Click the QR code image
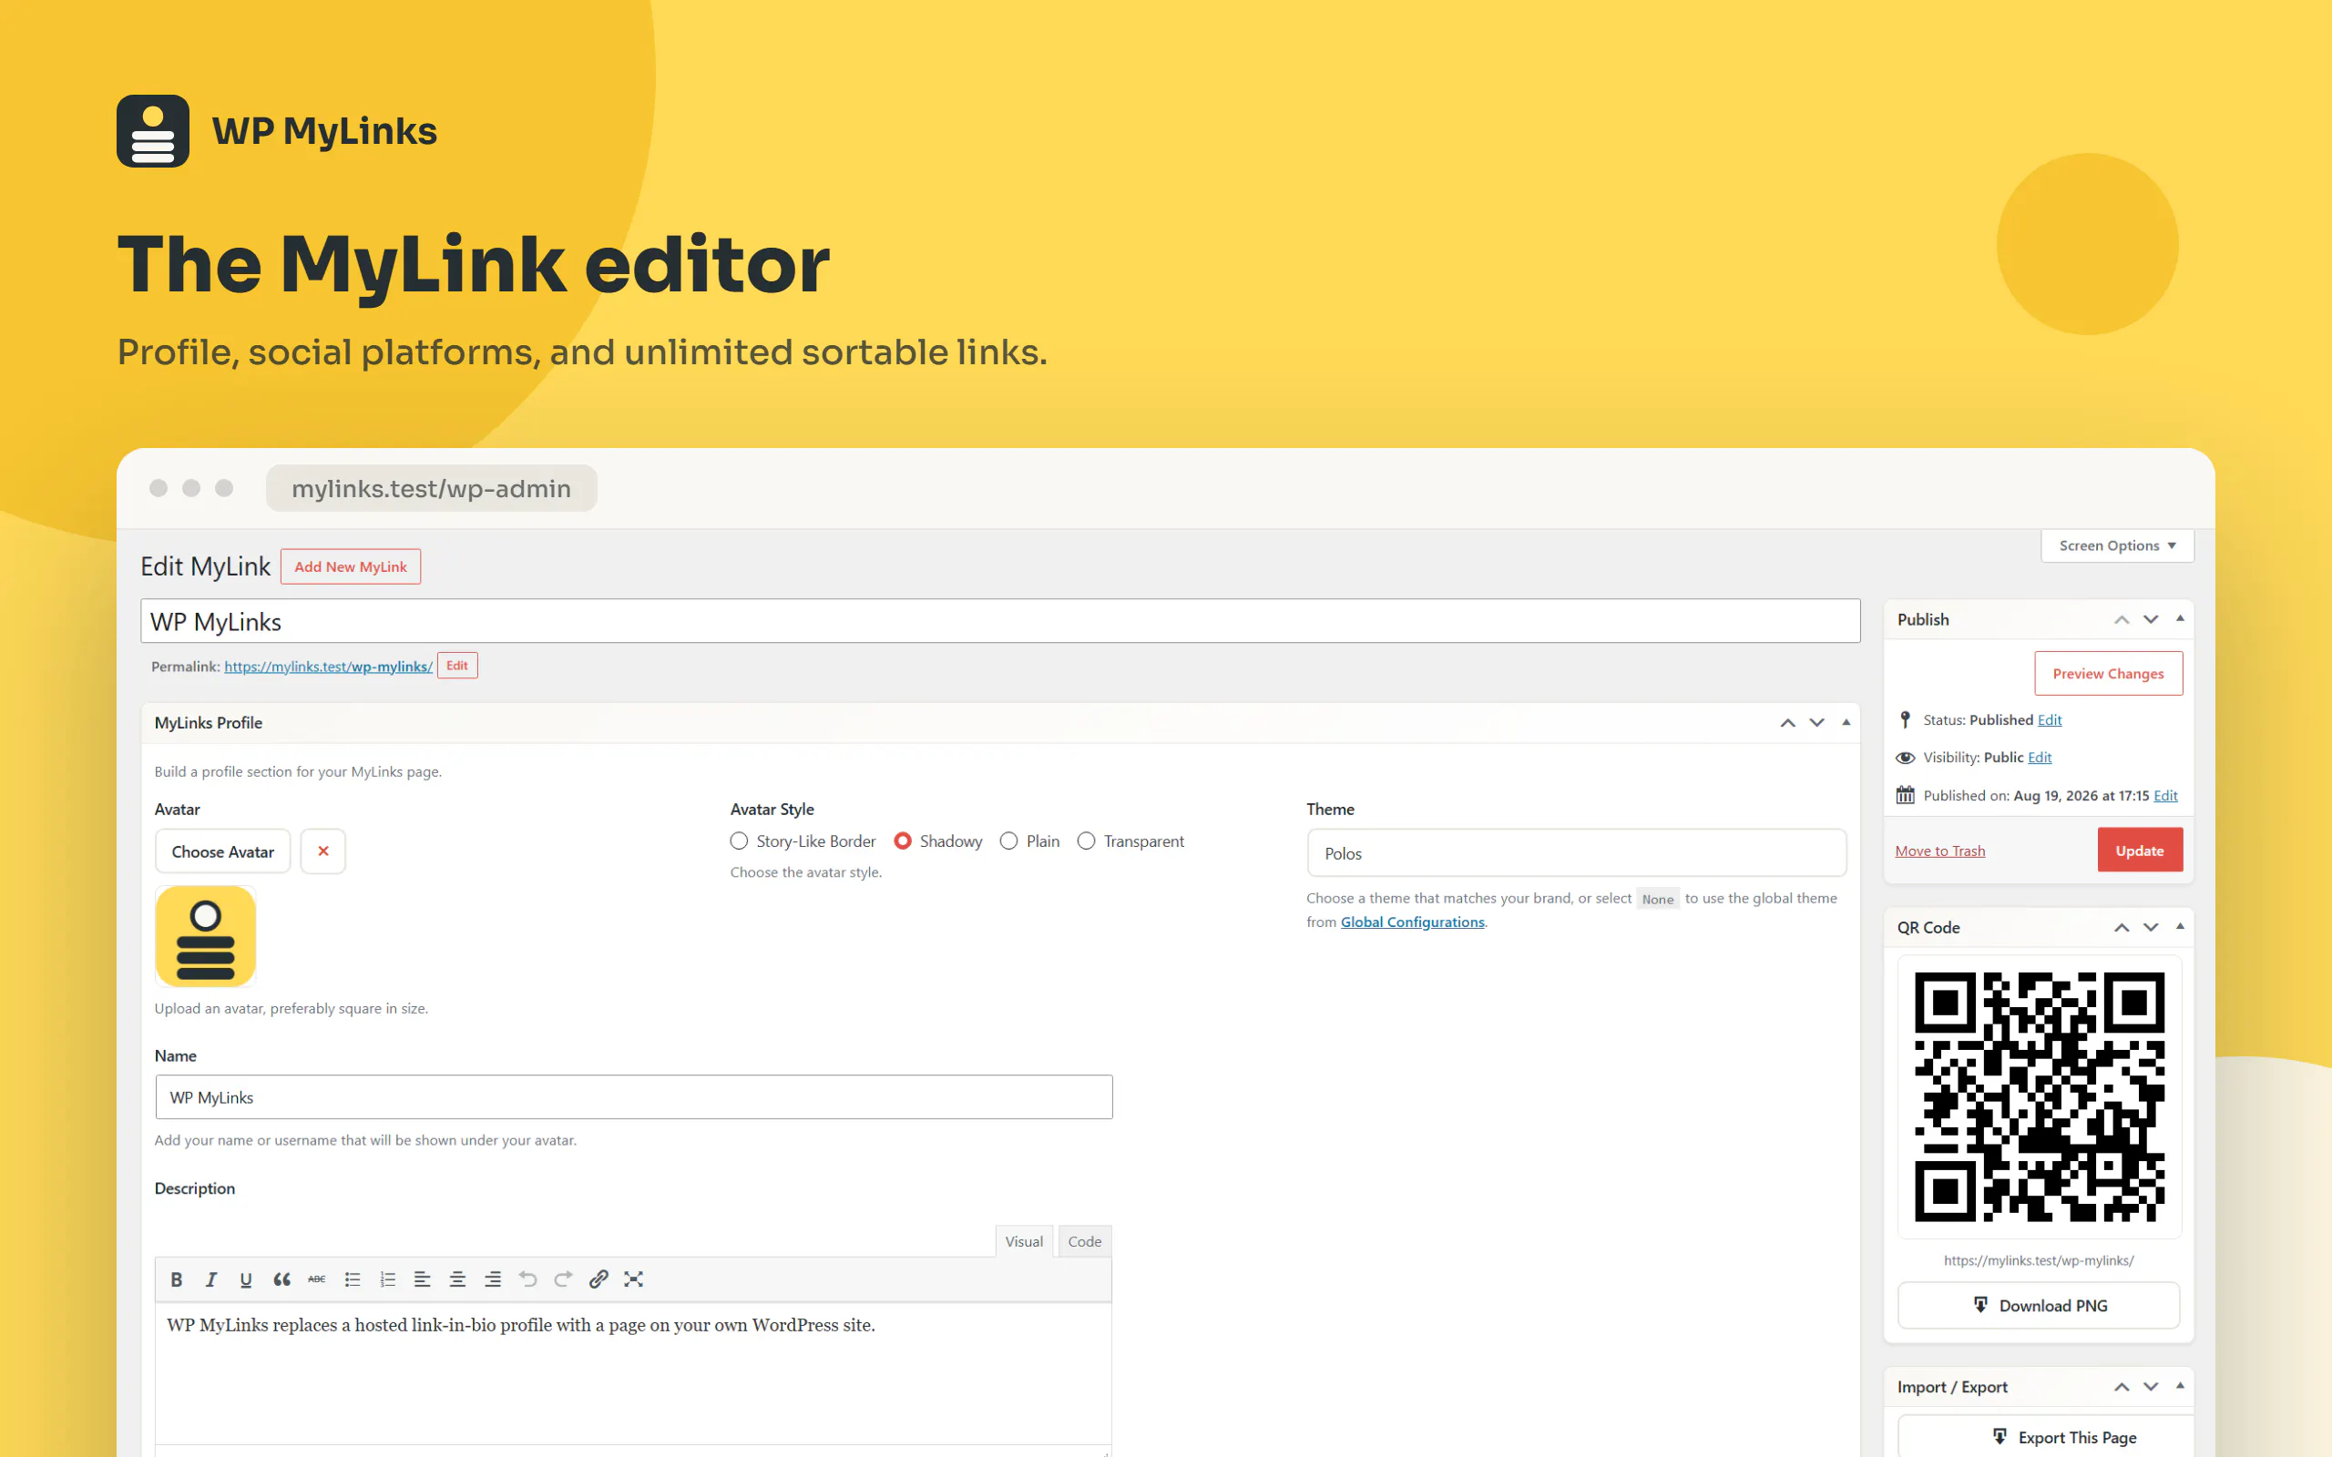Viewport: 2332px width, 1457px height. coord(2039,1096)
